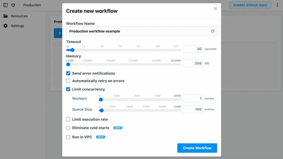Enable Eliminate cold starts
This screenshot has height=159, width=283.
(68, 128)
